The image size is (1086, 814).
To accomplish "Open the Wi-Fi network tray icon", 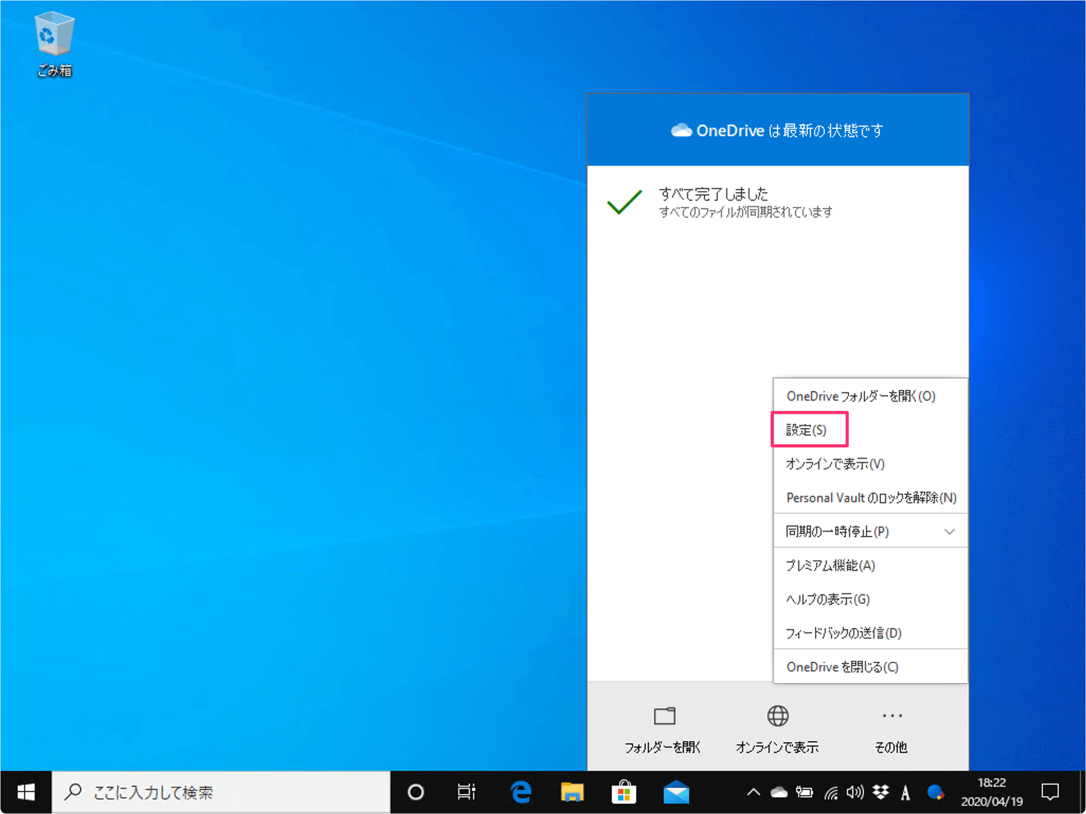I will click(x=830, y=792).
